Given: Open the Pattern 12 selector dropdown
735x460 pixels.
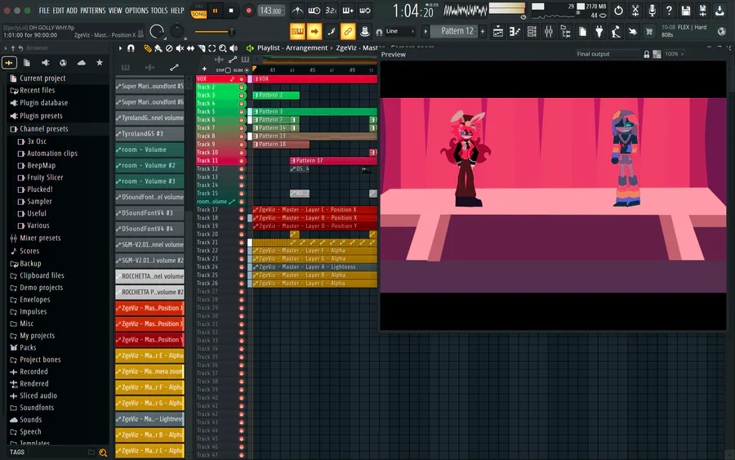Looking at the screenshot, I should pos(457,31).
